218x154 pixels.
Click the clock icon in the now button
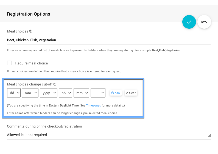click(113, 93)
